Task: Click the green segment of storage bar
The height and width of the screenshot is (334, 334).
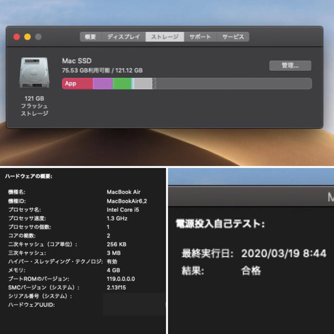Action: coord(122,83)
